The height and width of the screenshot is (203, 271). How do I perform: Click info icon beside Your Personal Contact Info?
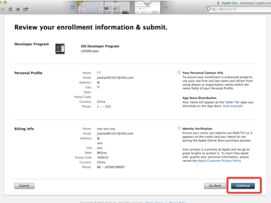tap(179, 72)
